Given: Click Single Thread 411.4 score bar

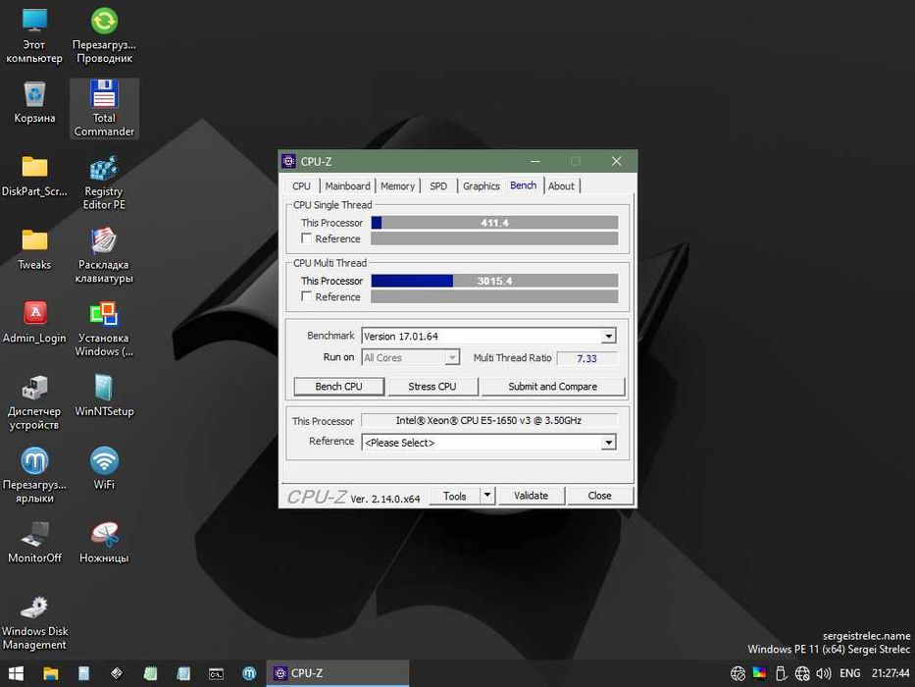Looking at the screenshot, I should pyautogui.click(x=494, y=223).
